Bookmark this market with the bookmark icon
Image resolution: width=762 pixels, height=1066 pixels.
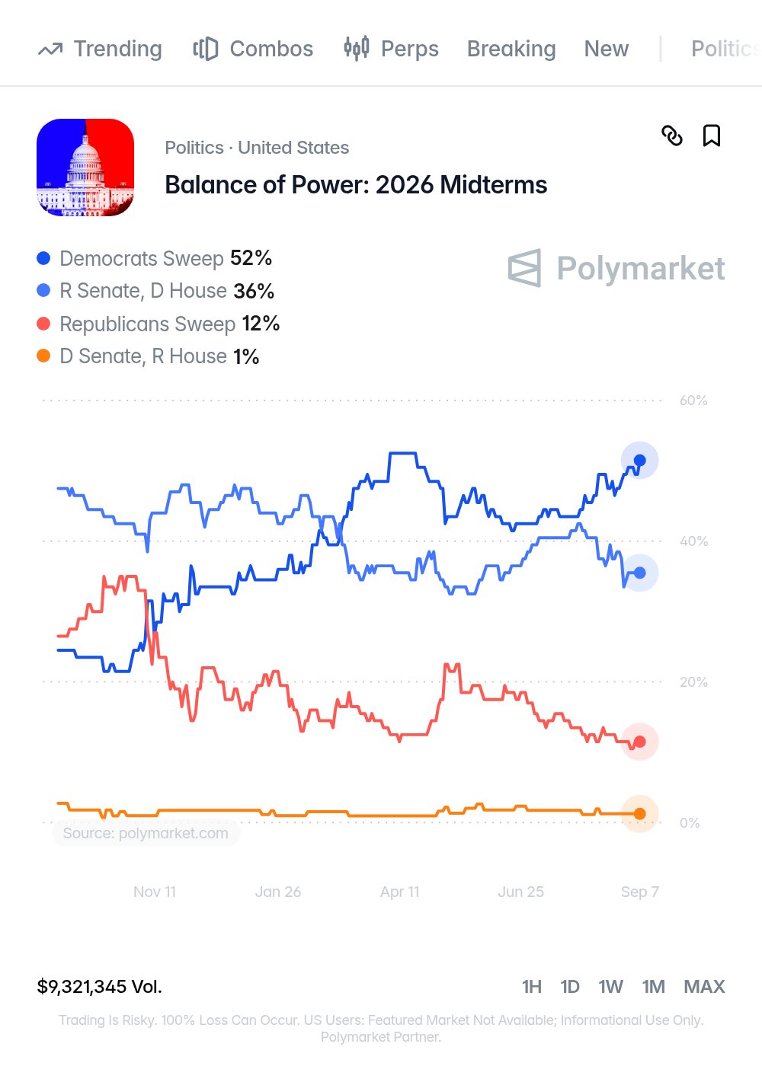712,136
